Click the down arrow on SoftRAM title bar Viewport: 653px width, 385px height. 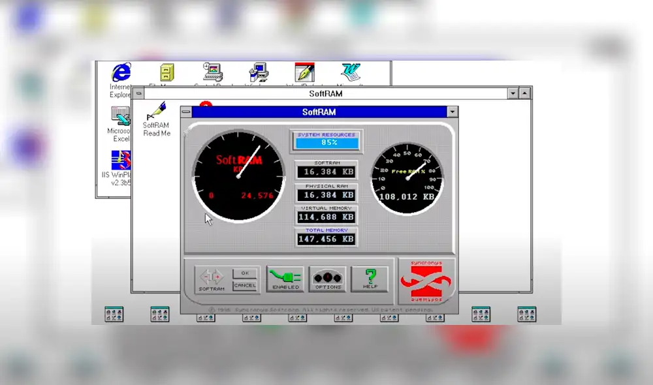click(x=453, y=112)
